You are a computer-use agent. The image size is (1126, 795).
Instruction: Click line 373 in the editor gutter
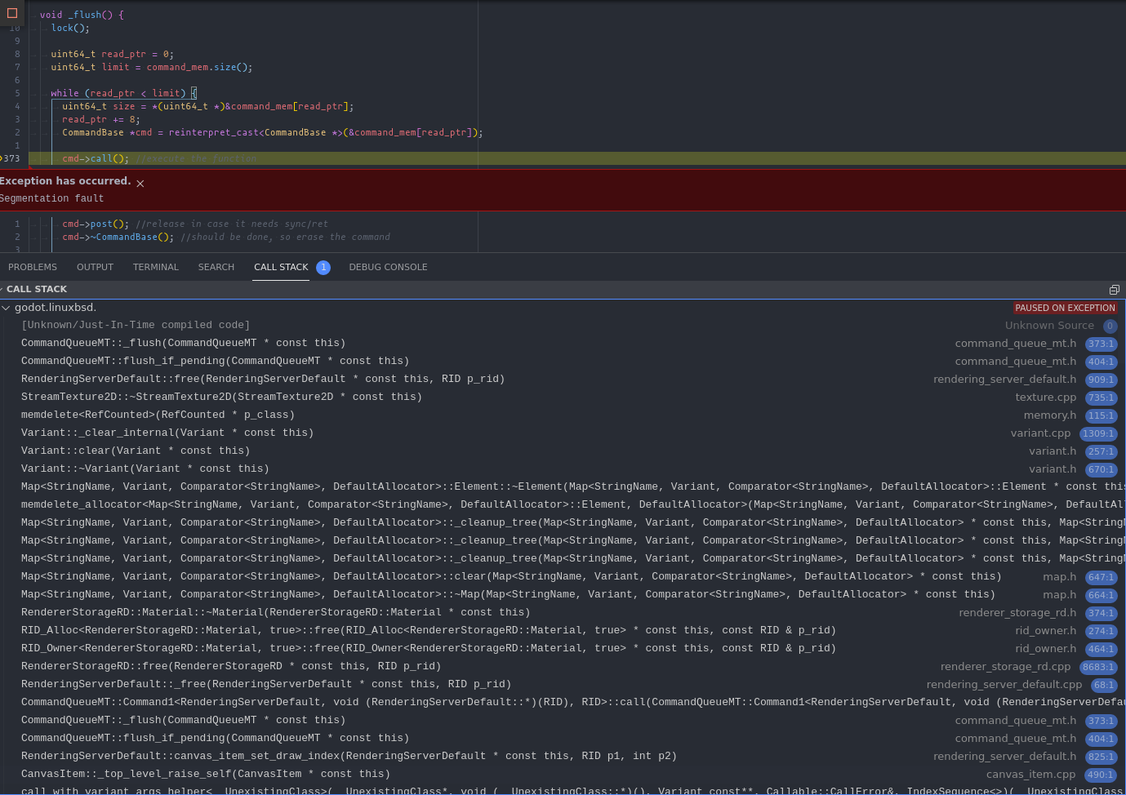point(11,158)
